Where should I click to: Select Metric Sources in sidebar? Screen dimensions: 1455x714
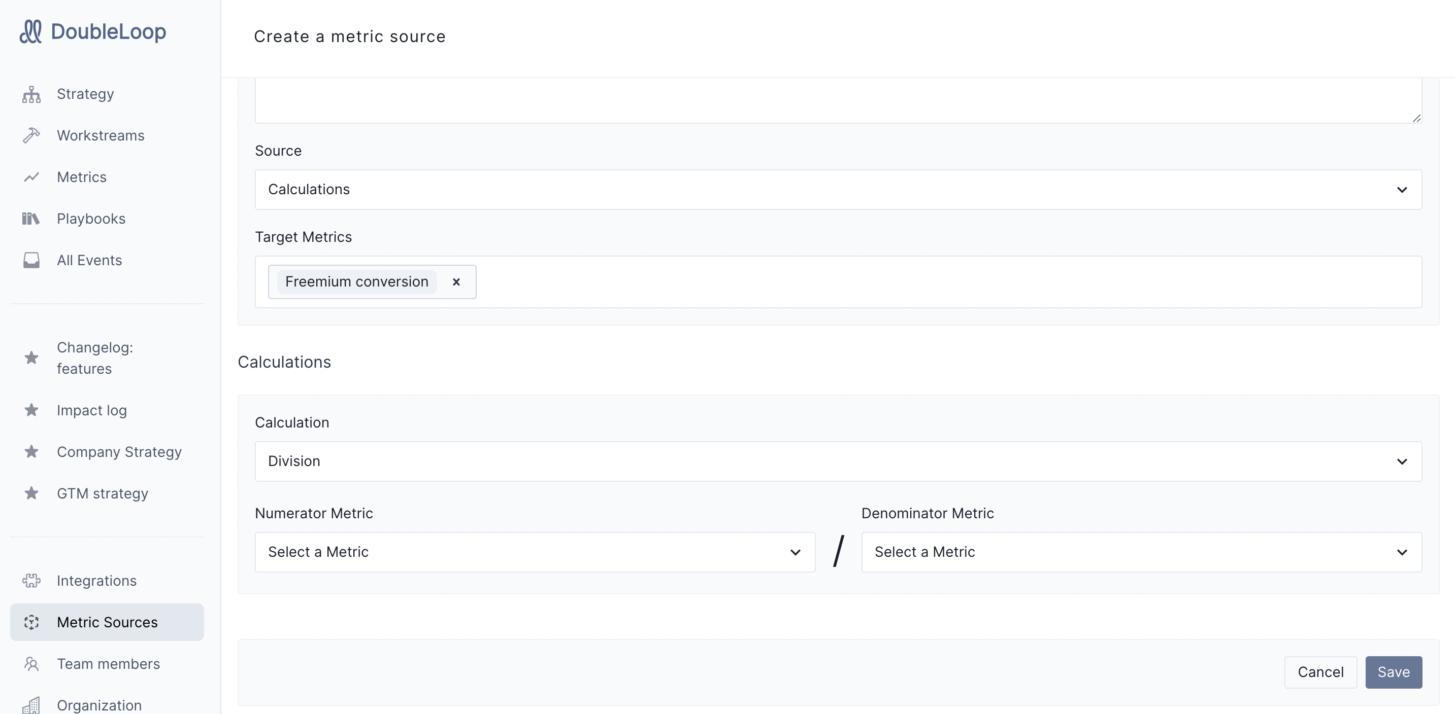click(x=107, y=622)
